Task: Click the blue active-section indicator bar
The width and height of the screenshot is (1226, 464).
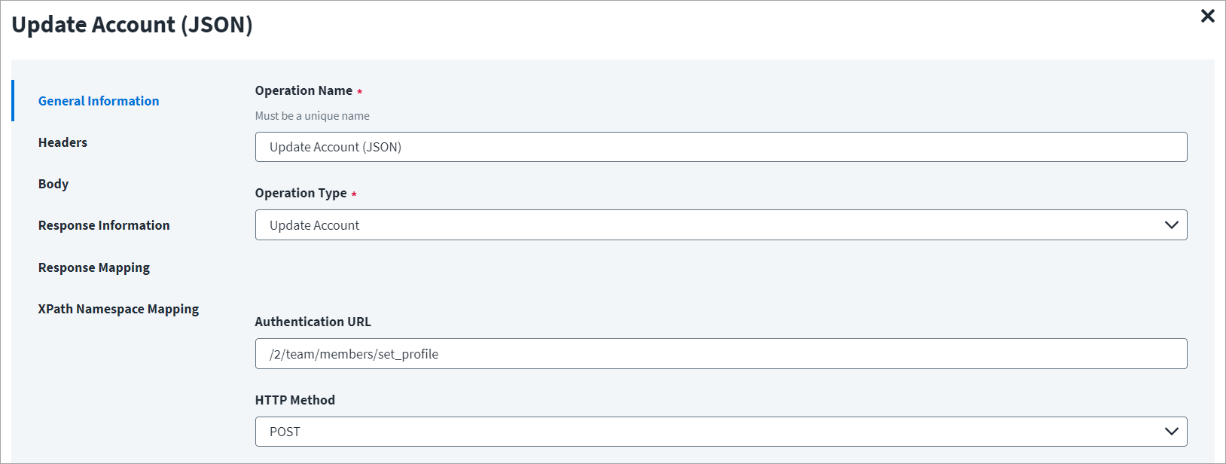Action: (13, 100)
